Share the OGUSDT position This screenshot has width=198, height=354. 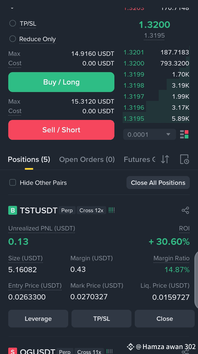tap(185, 351)
